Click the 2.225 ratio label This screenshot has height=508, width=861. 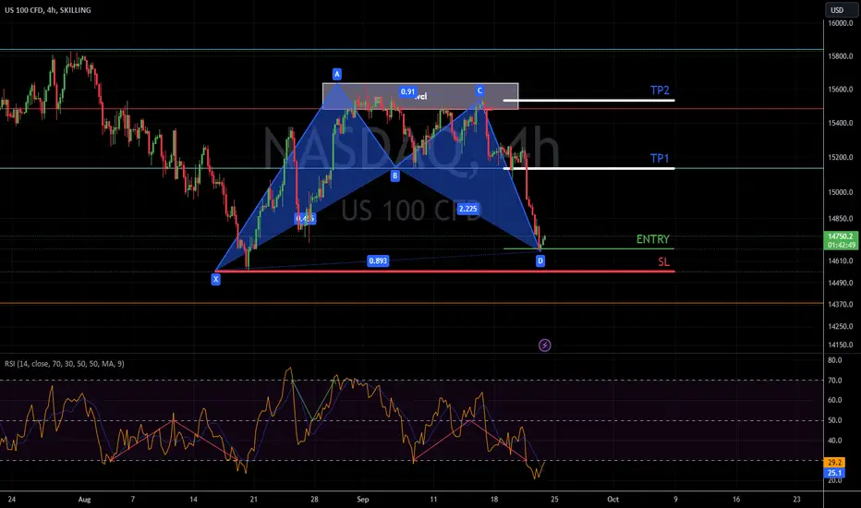[x=467, y=209]
